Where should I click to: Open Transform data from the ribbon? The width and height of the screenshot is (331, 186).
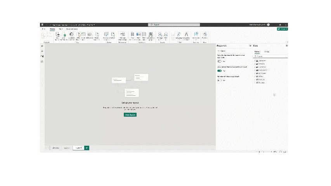[x=106, y=35]
